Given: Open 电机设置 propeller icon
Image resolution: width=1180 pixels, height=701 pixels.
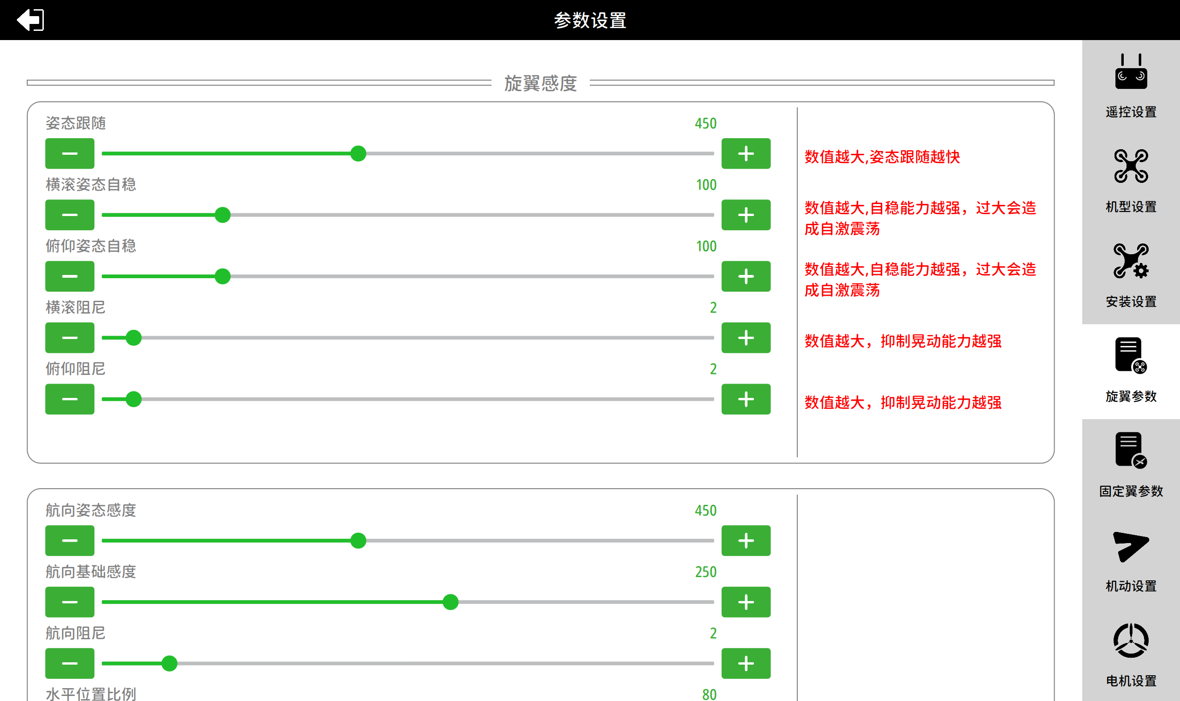Looking at the screenshot, I should coord(1130,641).
